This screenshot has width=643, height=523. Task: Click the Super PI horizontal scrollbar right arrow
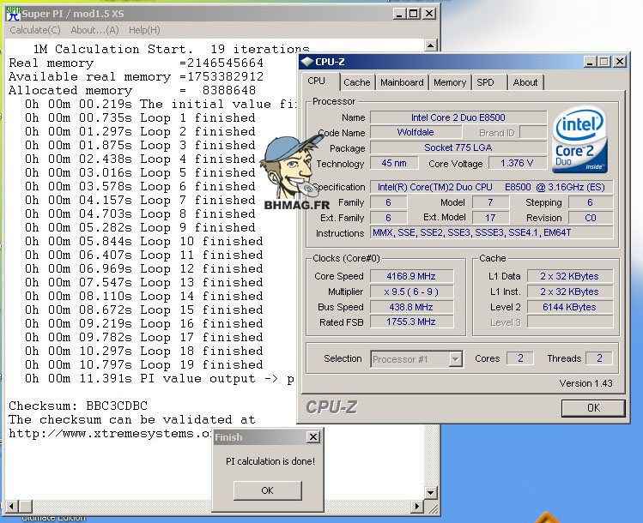[x=417, y=506]
